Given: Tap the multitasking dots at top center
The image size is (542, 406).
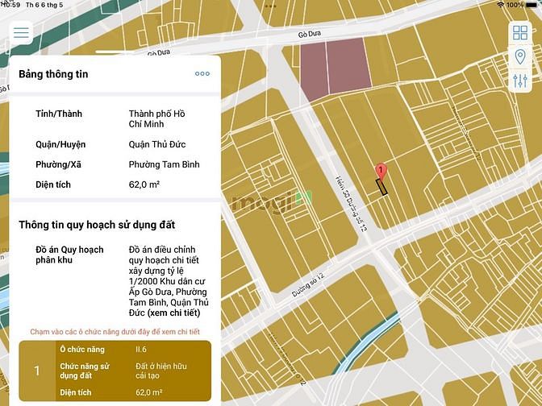Looking at the screenshot, I should click(271, 4).
